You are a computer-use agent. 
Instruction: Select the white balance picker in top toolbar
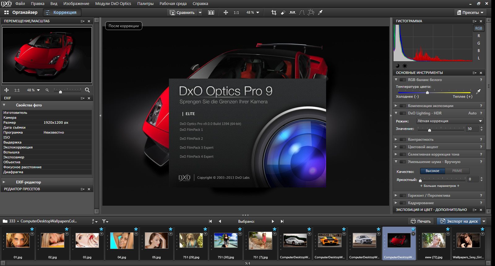click(x=321, y=12)
